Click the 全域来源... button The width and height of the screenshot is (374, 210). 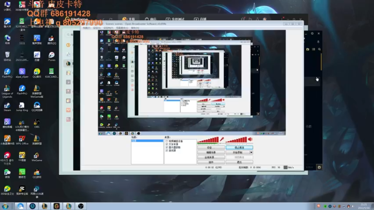click(x=211, y=157)
